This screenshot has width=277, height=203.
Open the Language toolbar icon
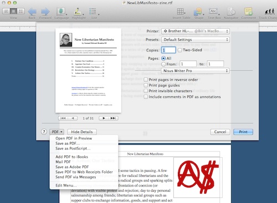(61, 12)
